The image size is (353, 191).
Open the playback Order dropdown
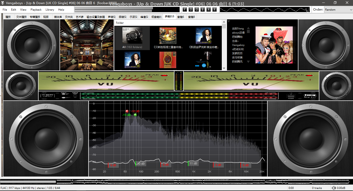(x=338, y=10)
